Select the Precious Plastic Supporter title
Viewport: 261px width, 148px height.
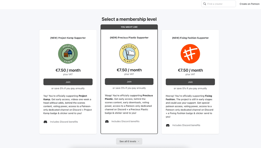129,38
